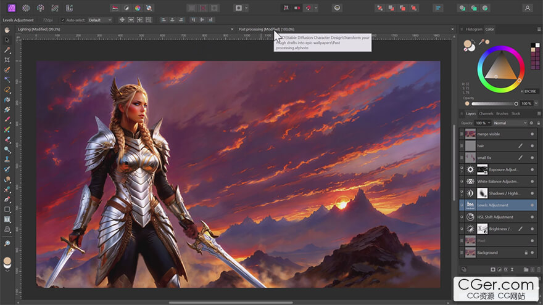543x305 pixels.
Task: Select the HSL Shift Adjustment layer
Action: click(x=499, y=217)
